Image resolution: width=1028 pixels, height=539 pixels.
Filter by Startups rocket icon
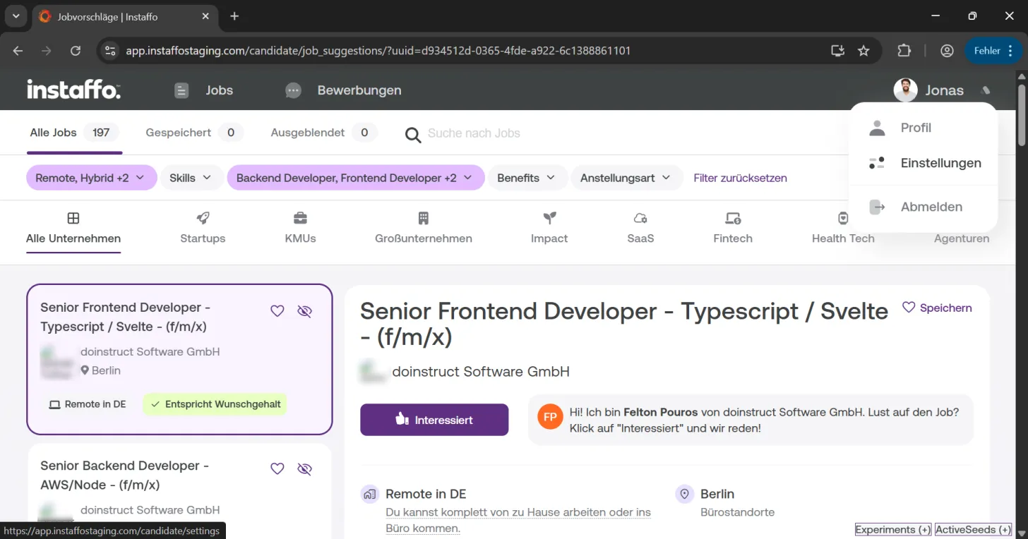coord(203,228)
